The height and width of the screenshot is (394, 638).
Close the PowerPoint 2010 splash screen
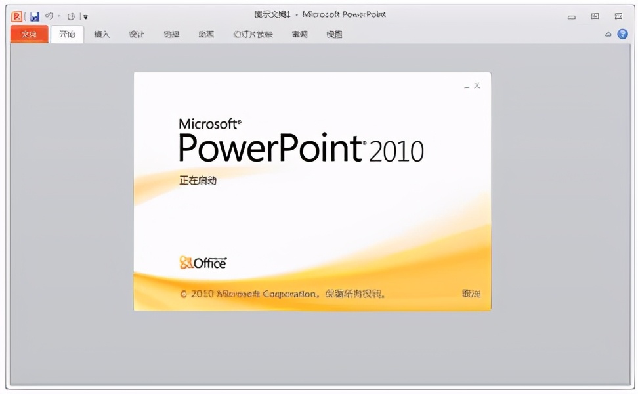point(477,85)
